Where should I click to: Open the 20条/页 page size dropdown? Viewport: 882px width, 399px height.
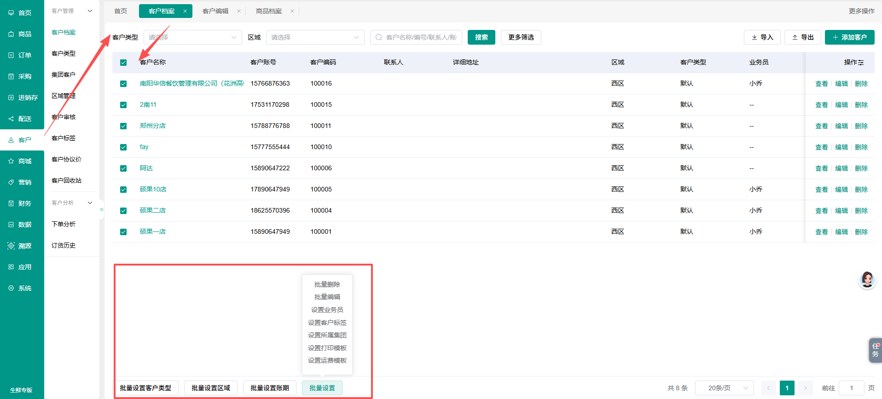click(x=725, y=388)
